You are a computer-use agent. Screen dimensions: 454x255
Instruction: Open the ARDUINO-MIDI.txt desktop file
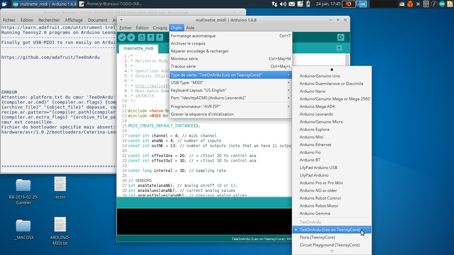60,231
